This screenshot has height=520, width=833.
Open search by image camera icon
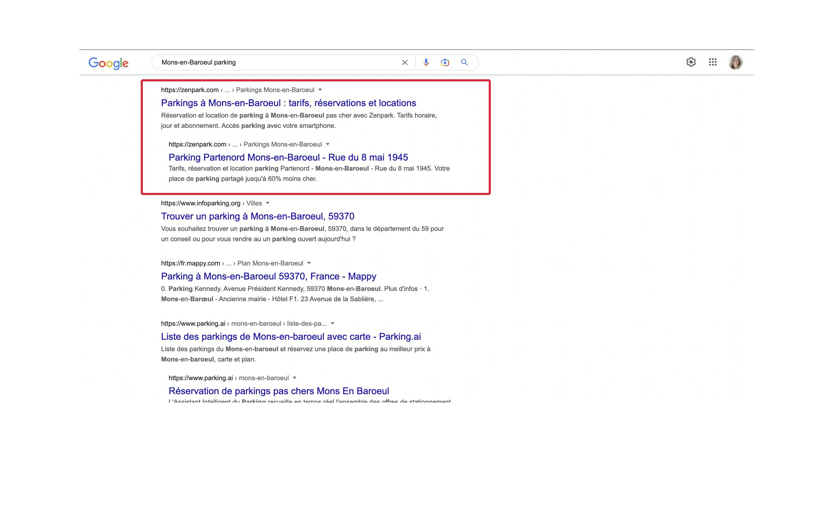click(x=445, y=63)
